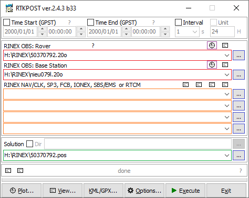Click the Plot... button
The image size is (249, 198).
pyautogui.click(x=22, y=191)
